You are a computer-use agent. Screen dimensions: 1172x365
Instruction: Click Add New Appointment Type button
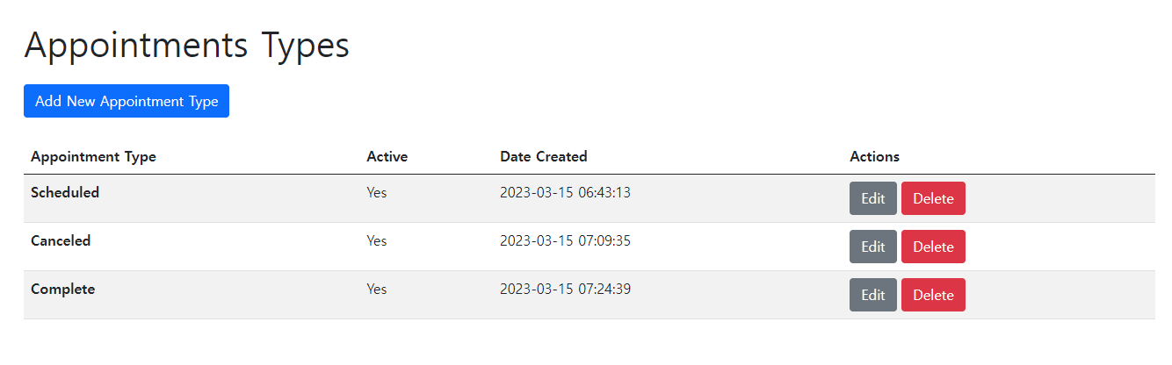pyautogui.click(x=127, y=101)
